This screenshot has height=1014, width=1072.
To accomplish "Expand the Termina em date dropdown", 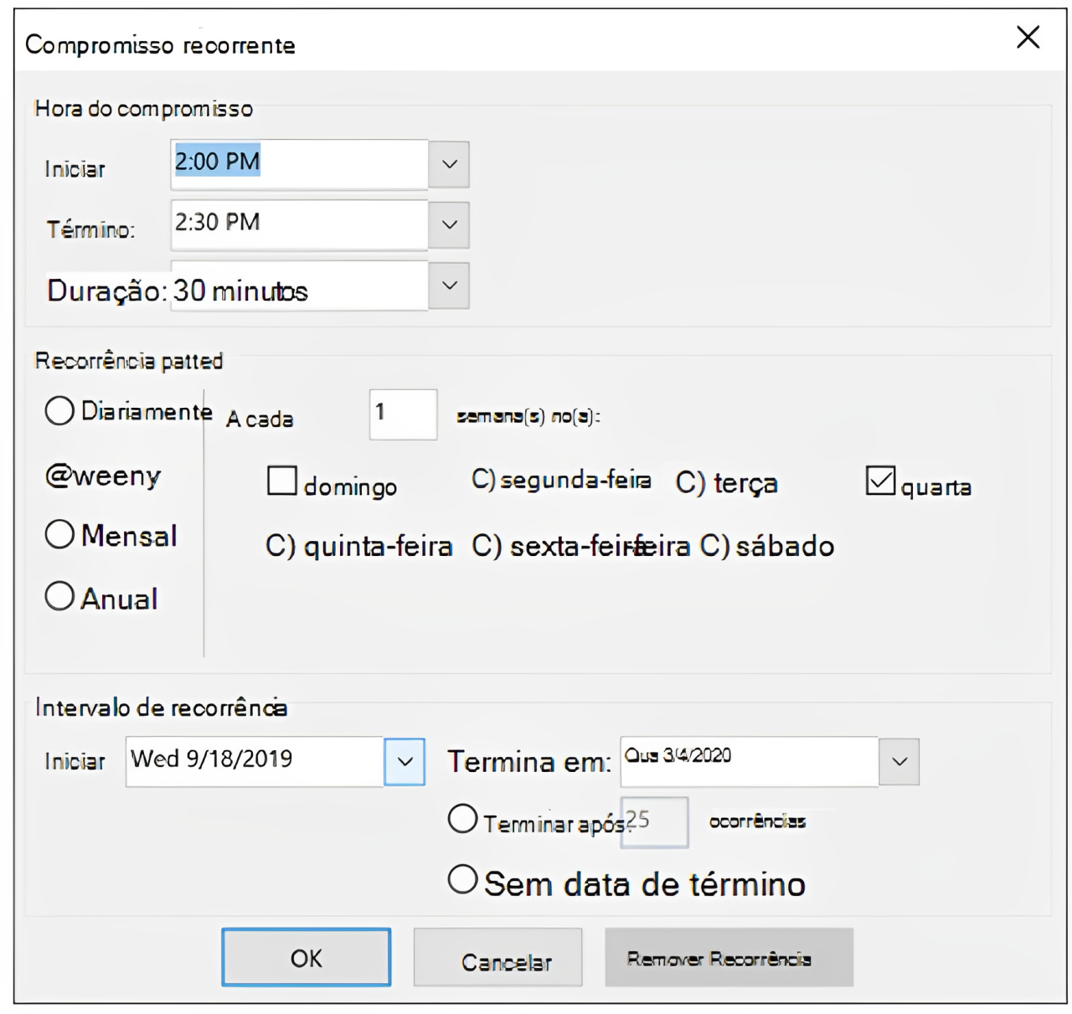I will (899, 761).
